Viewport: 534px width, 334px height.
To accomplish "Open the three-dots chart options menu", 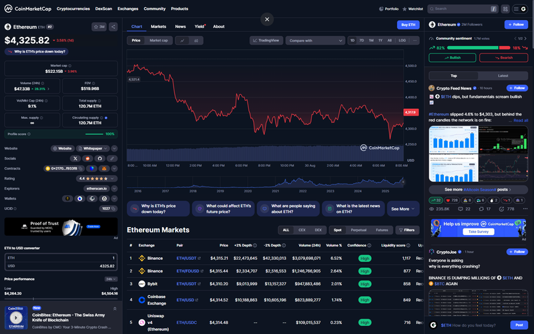I will tap(415, 41).
